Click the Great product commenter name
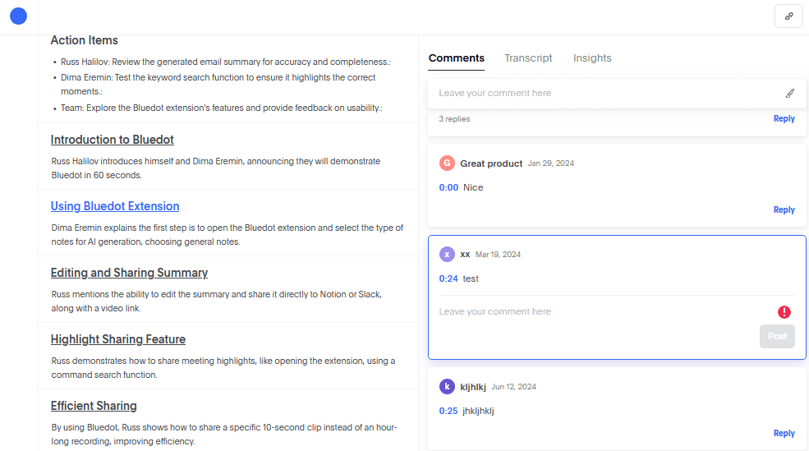809x451 pixels. 491,163
